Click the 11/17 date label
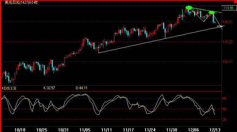Screen dimensions: 237x132 [128, 130]
